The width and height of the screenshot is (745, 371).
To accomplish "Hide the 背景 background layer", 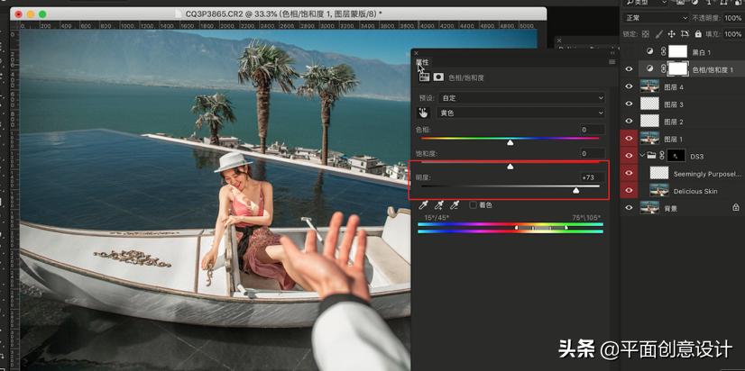I will [629, 207].
